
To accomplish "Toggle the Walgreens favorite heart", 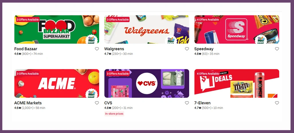I will (187, 49).
